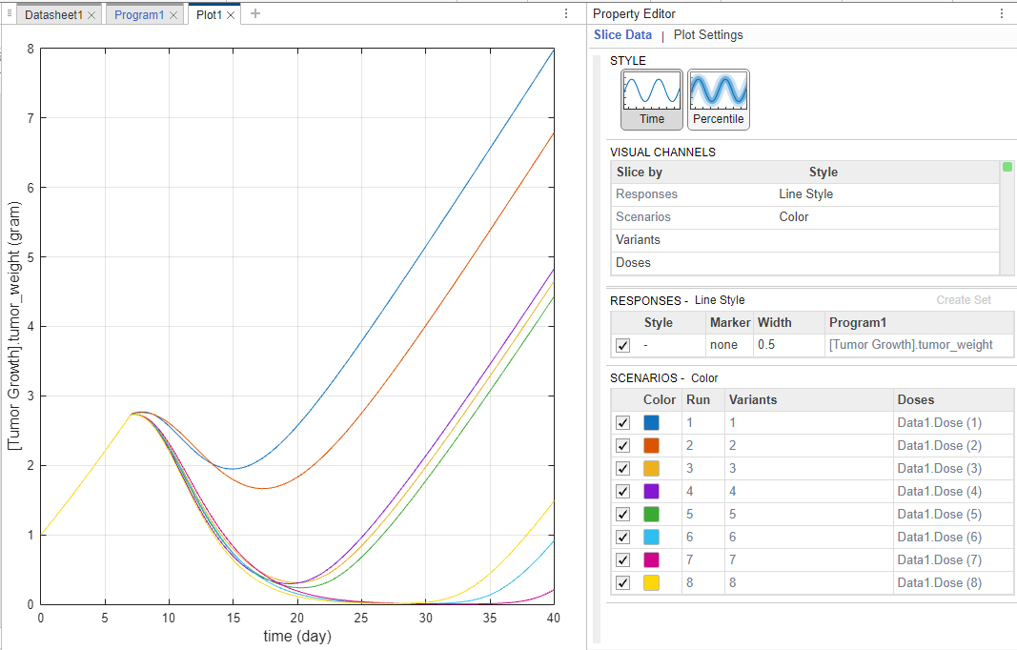1017x650 pixels.
Task: Toggle the Run 5 scenario checkbox
Action: (x=623, y=514)
